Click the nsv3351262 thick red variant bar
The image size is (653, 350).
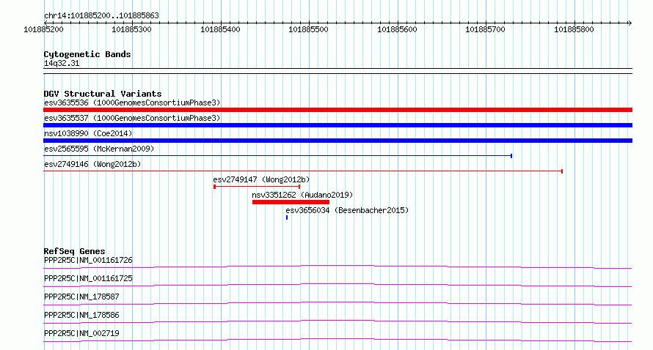pyautogui.click(x=291, y=202)
